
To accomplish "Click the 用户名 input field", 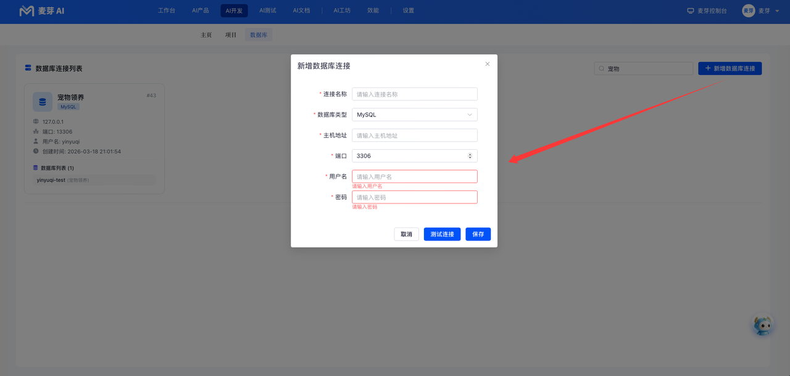I will click(x=415, y=176).
